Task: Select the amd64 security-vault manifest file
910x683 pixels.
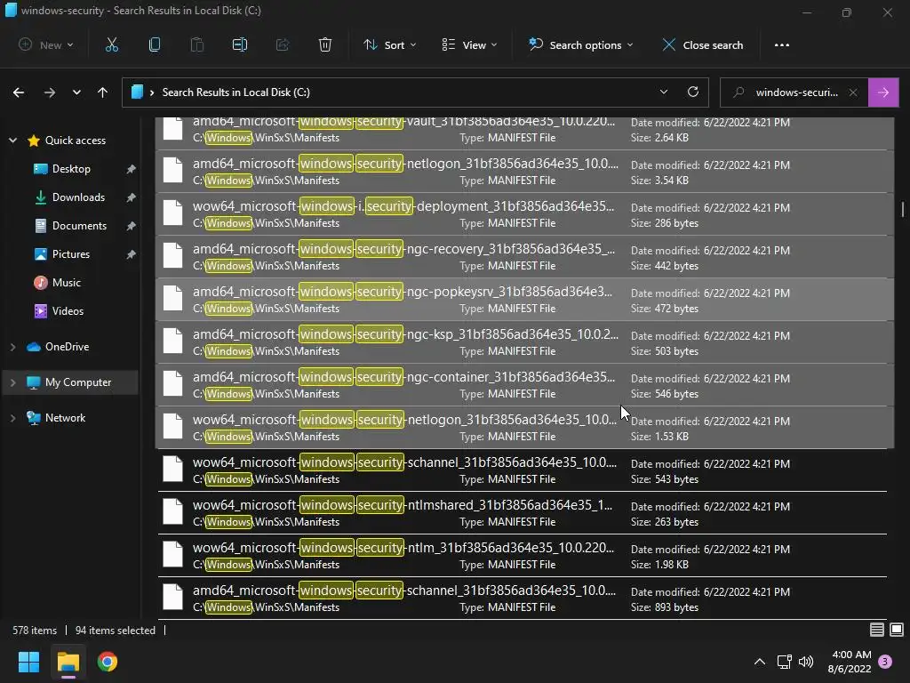Action: pyautogui.click(x=524, y=133)
